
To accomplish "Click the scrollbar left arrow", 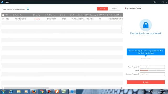I will (3, 88).
